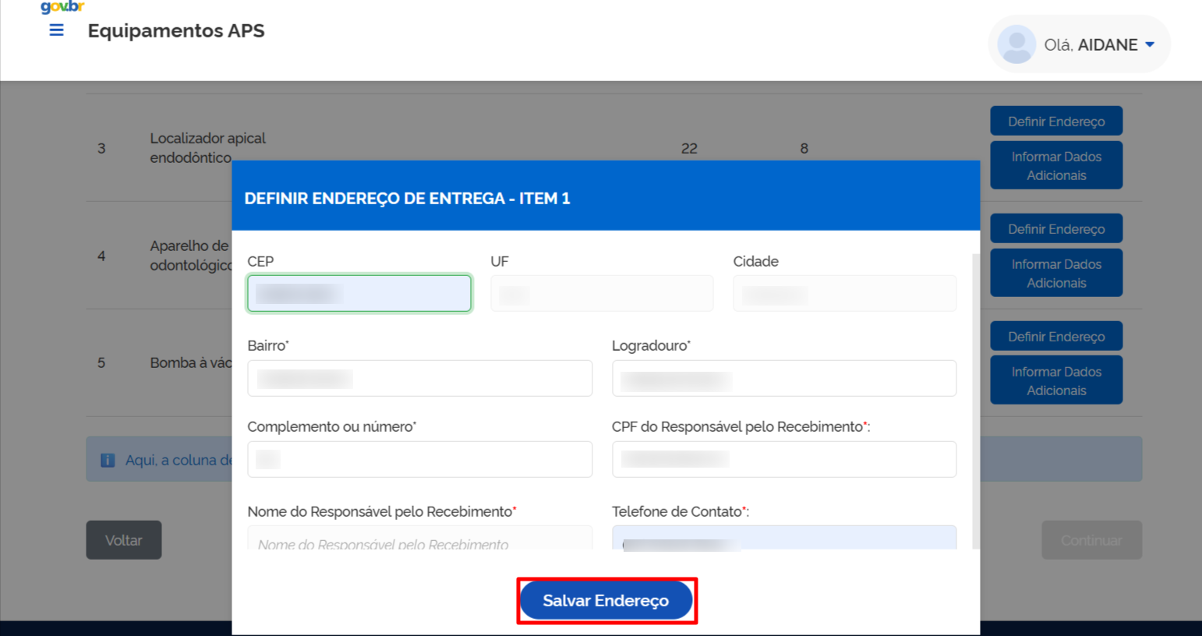Click the Continuar button
The image size is (1202, 636).
click(x=1091, y=540)
